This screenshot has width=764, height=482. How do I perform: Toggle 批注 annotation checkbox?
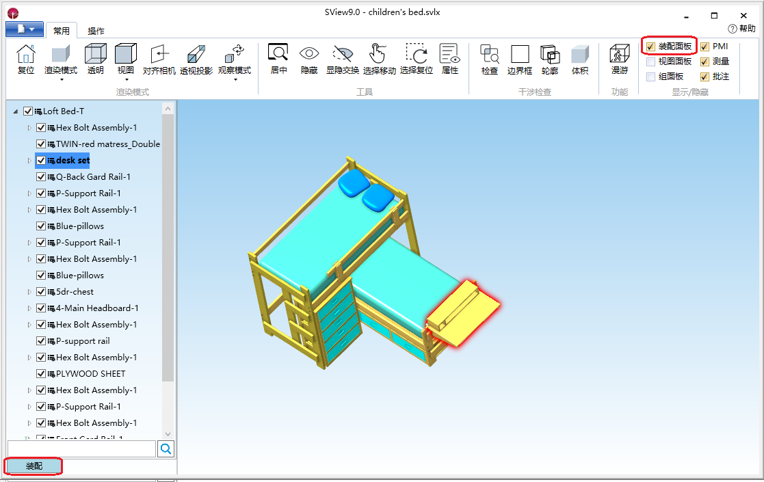[704, 77]
